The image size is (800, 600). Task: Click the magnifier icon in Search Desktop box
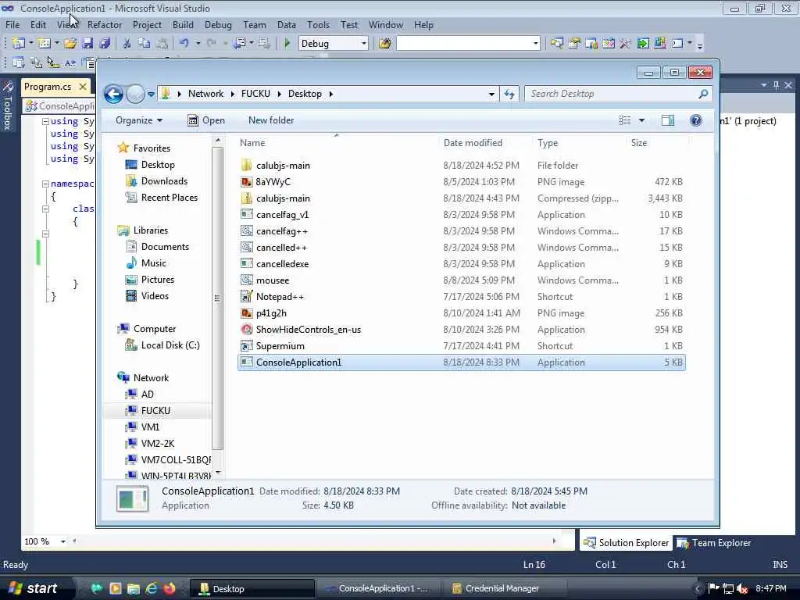click(x=704, y=94)
